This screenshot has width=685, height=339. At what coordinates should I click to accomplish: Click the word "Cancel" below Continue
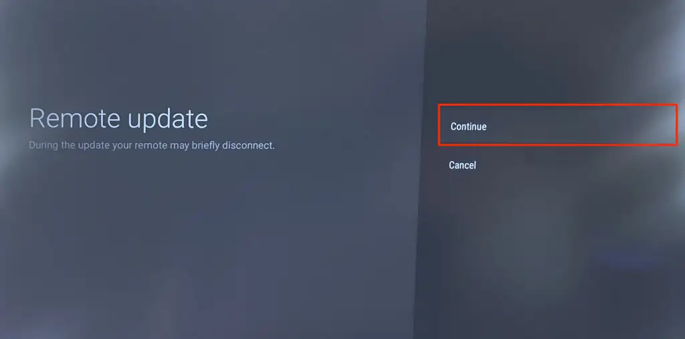(462, 165)
